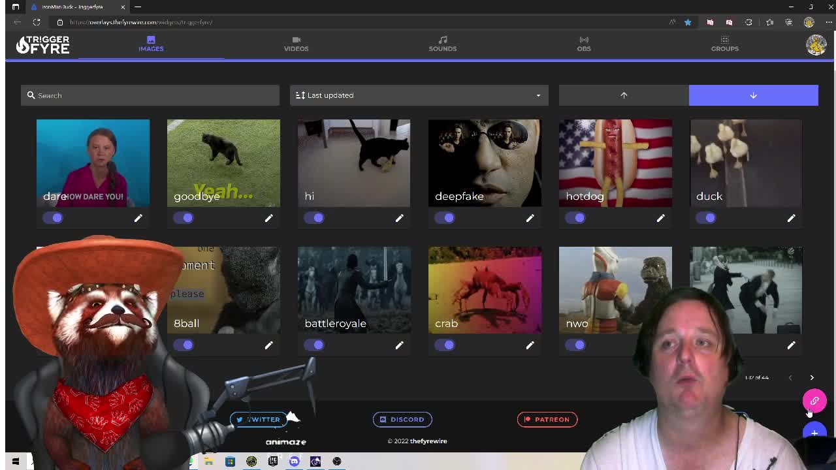Turn off the battleroyale toggle
The height and width of the screenshot is (470, 836).
pyautogui.click(x=315, y=345)
